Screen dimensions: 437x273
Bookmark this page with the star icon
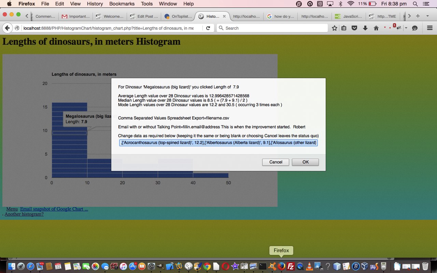click(x=334, y=28)
